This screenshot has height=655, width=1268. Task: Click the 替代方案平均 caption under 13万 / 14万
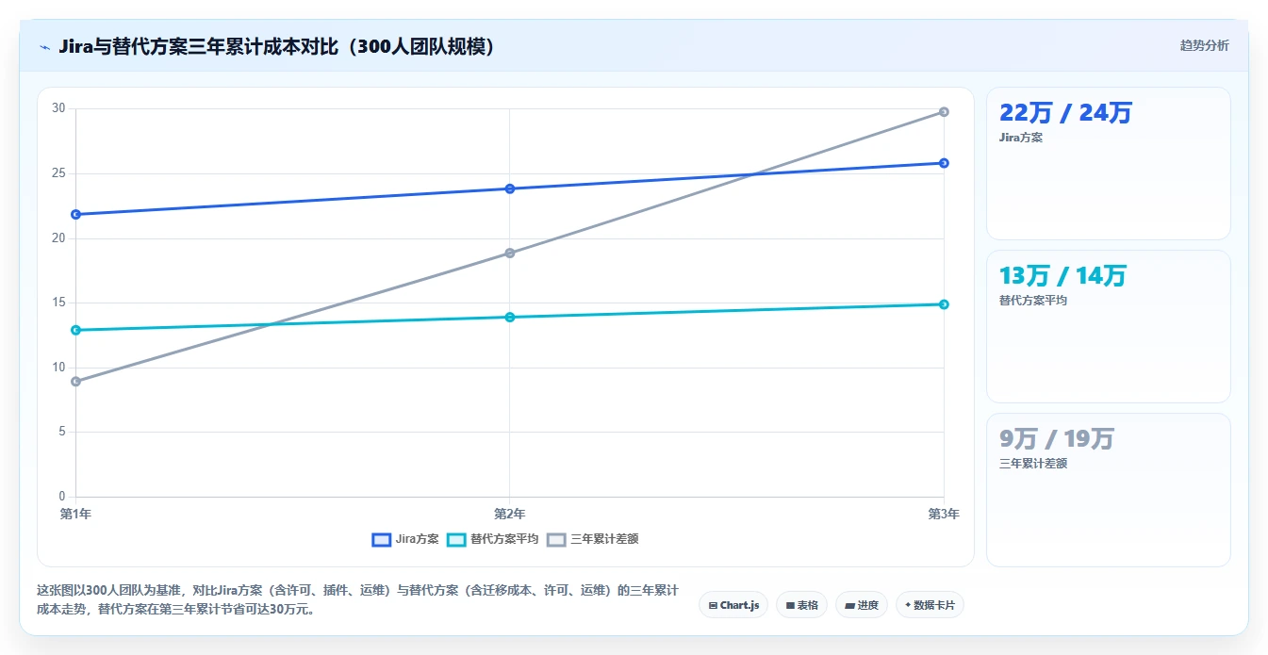[x=1033, y=301]
